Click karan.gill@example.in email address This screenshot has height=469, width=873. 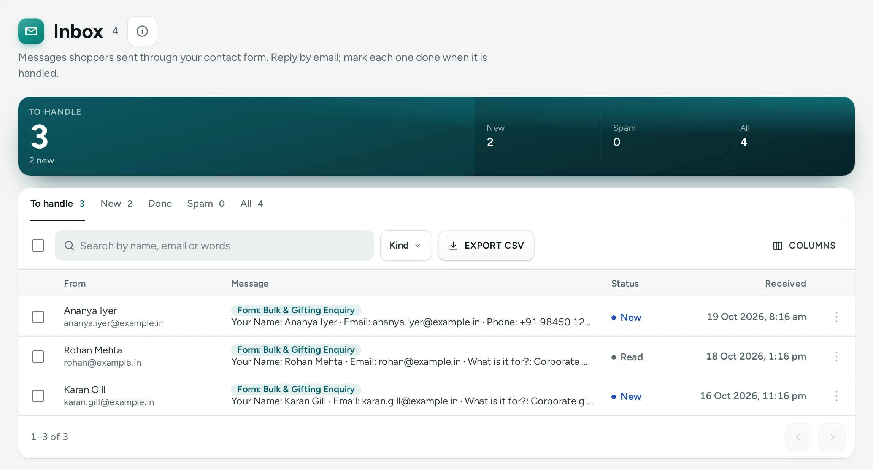pyautogui.click(x=109, y=402)
